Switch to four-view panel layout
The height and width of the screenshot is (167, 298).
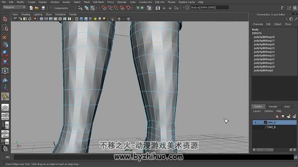click(5, 116)
